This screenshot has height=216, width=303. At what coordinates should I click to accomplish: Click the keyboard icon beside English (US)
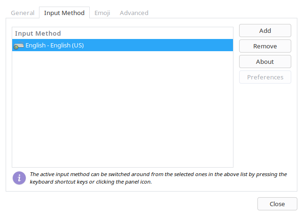(x=19, y=46)
